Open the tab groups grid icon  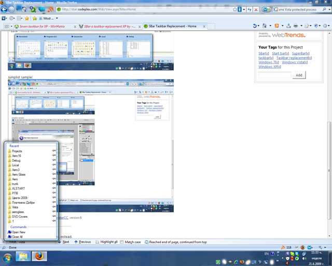point(7,26)
